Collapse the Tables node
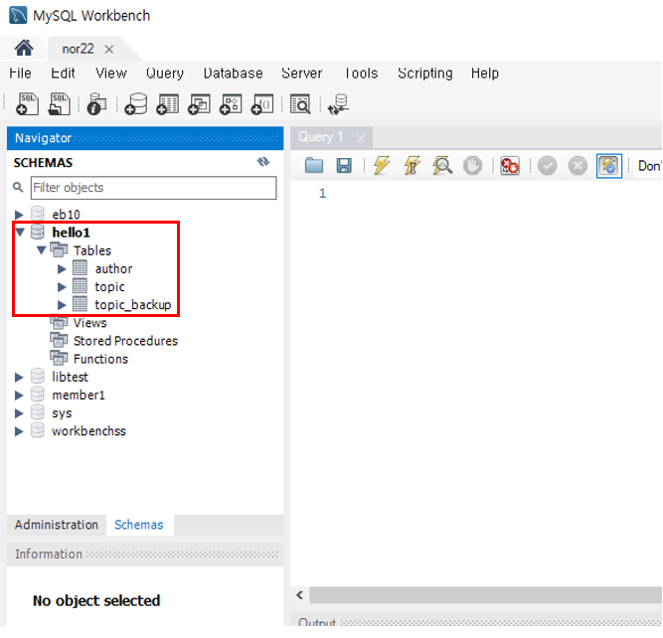The image size is (663, 638). coord(41,250)
